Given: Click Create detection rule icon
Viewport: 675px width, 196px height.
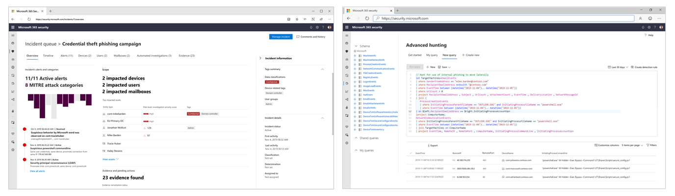Looking at the screenshot, I should click(x=633, y=67).
